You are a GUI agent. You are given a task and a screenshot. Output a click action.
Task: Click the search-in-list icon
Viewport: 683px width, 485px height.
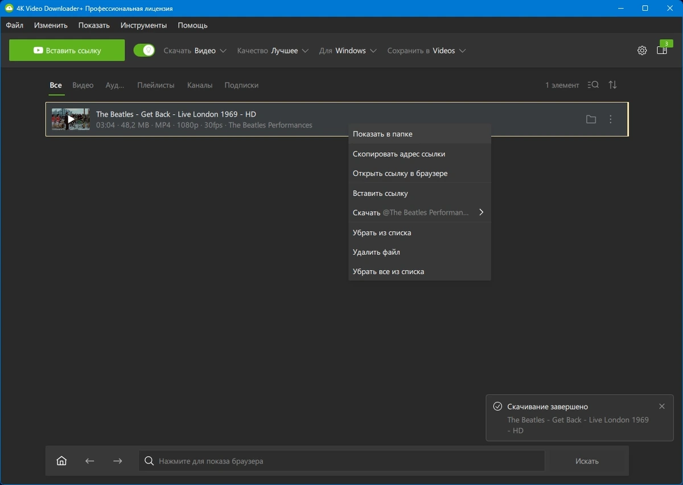pos(593,85)
